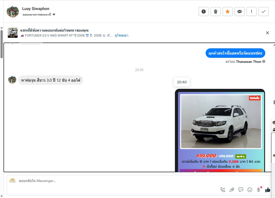The height and width of the screenshot is (198, 275).
Task: Click the left vertical scrollbar thumb
Action: click(1, 44)
